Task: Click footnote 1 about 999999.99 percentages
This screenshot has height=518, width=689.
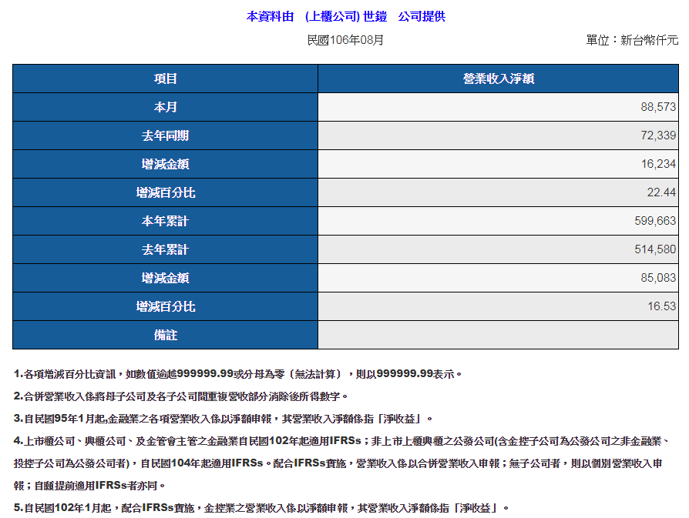Action: [237, 374]
